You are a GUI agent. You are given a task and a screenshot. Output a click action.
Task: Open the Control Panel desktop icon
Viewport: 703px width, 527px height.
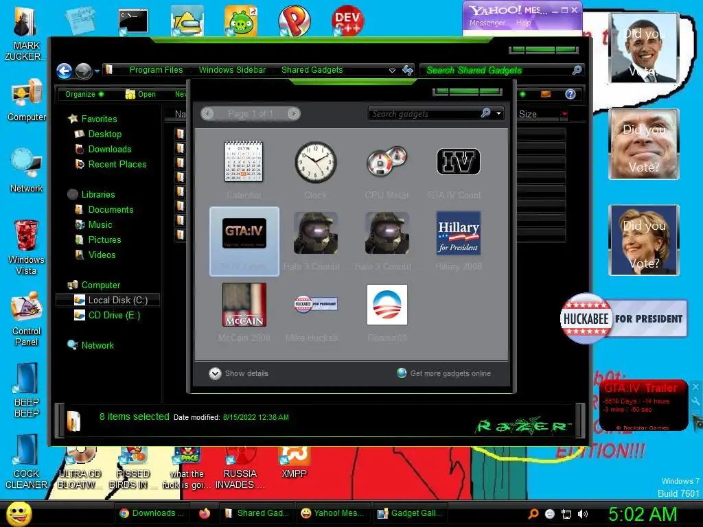26,319
